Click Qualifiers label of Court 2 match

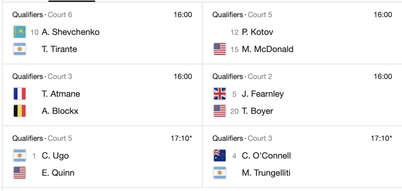(227, 77)
